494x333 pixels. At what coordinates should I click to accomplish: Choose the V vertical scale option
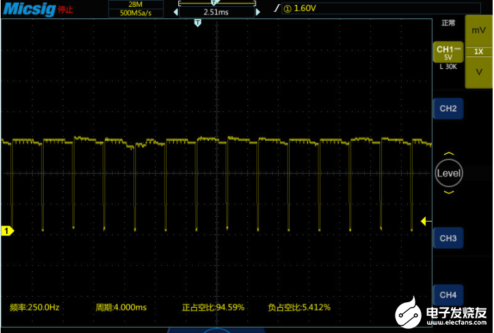(478, 72)
